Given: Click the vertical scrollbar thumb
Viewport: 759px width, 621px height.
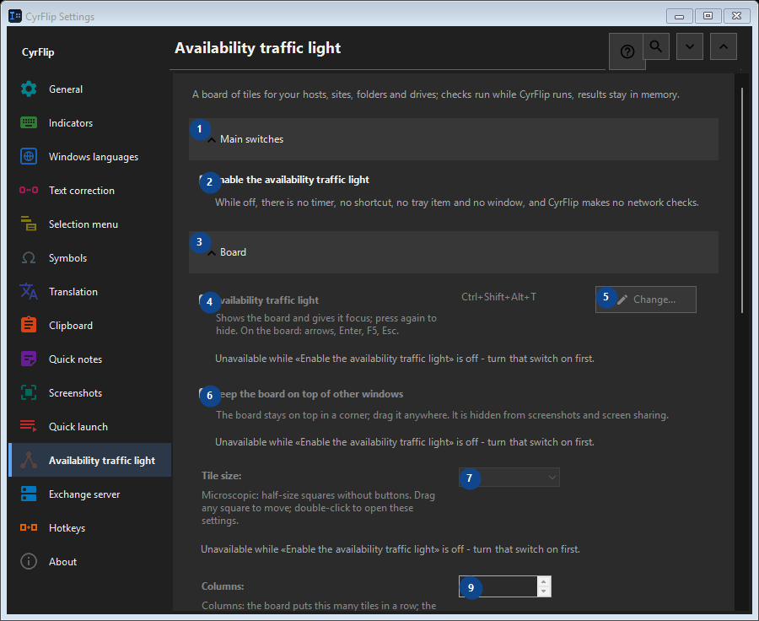Looking at the screenshot, I should tap(742, 200).
